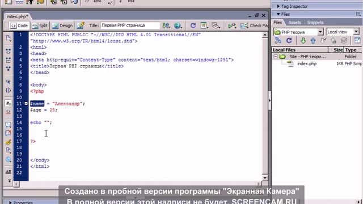
Task: Click the Apply Comment icon
Action: click(x=9, y=125)
